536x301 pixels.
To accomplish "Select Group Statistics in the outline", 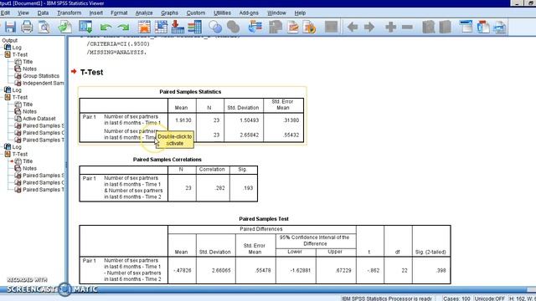I will pos(41,76).
